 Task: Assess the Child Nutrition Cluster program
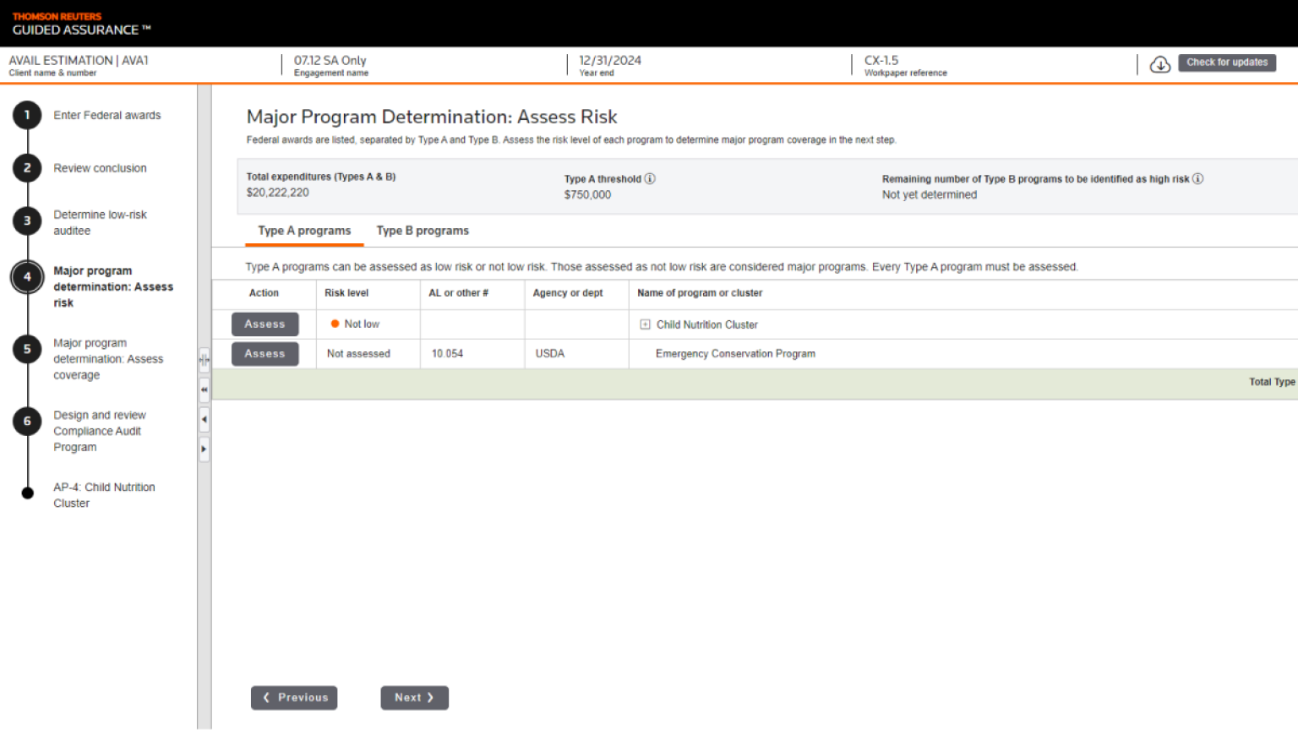click(x=265, y=324)
